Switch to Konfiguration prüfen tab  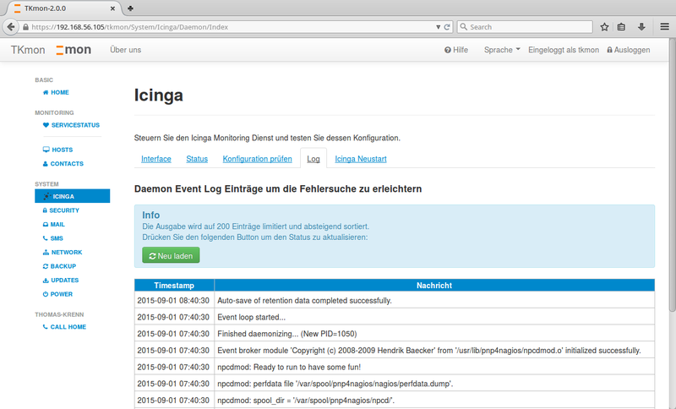[258, 159]
